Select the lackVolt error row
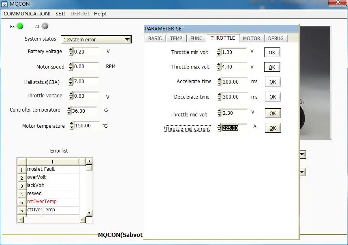Viewport: 348px width, 245px height. pos(53,185)
